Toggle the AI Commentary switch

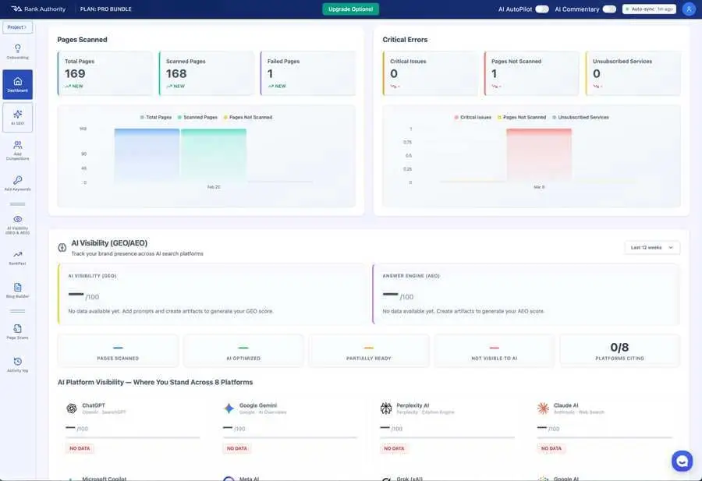(x=609, y=9)
